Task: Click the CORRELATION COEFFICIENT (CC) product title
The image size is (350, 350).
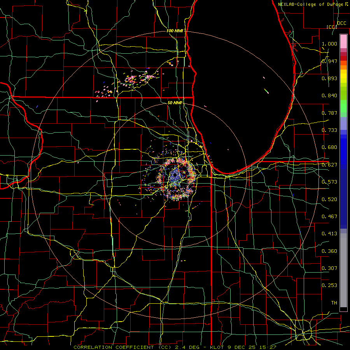Action: [122, 347]
